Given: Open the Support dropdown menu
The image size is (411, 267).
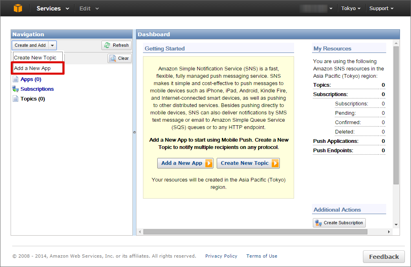Looking at the screenshot, I should pyautogui.click(x=381, y=9).
